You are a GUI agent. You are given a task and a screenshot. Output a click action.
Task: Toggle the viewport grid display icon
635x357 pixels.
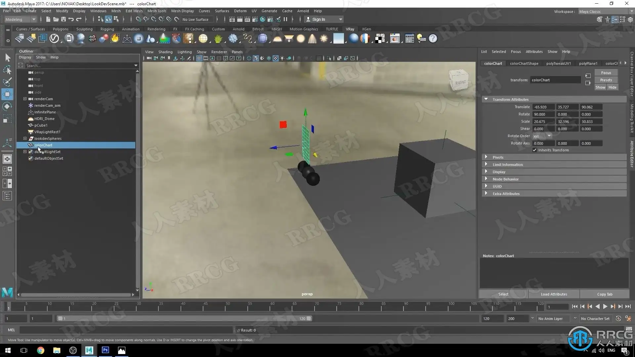[x=199, y=58]
